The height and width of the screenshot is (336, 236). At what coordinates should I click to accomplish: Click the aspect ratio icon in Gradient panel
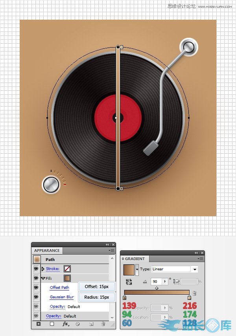click(x=176, y=281)
